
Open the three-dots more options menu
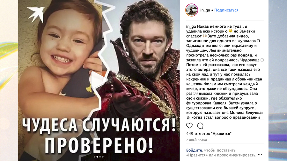260,155
